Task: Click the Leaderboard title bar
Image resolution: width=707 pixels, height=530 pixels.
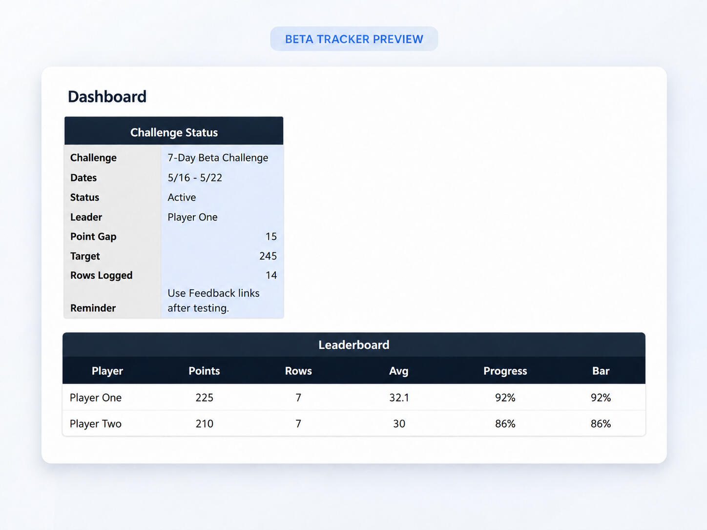Action: (354, 345)
